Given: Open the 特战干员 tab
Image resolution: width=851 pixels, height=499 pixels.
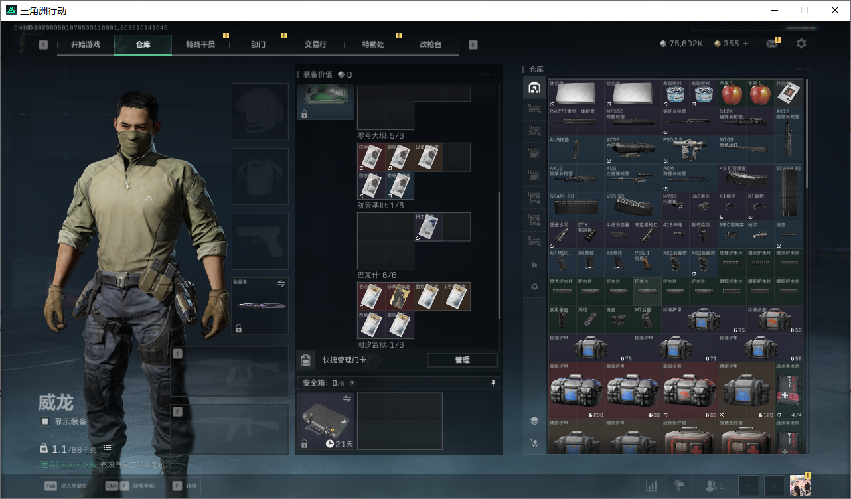Looking at the screenshot, I should (200, 44).
